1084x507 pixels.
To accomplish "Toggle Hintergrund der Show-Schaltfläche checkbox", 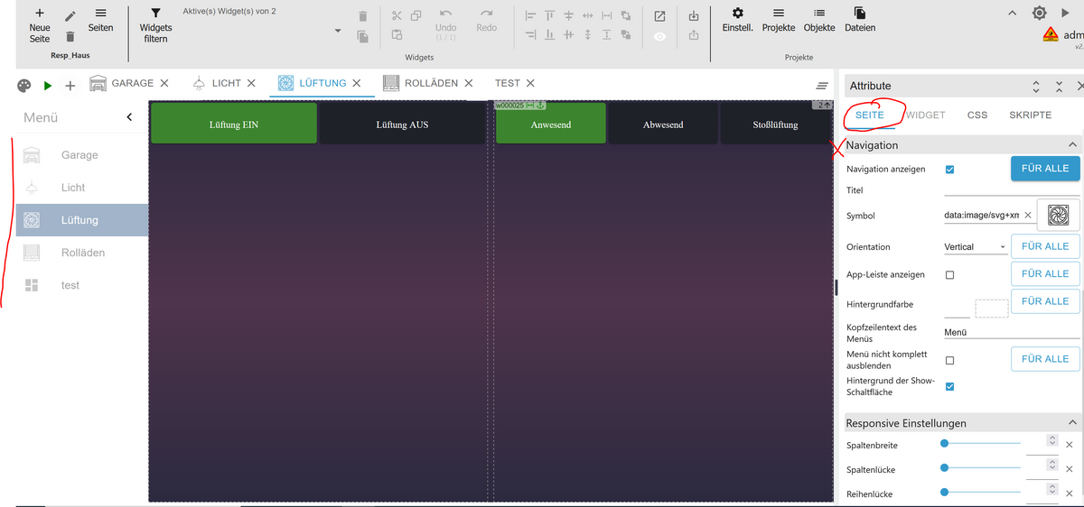I will coord(949,386).
